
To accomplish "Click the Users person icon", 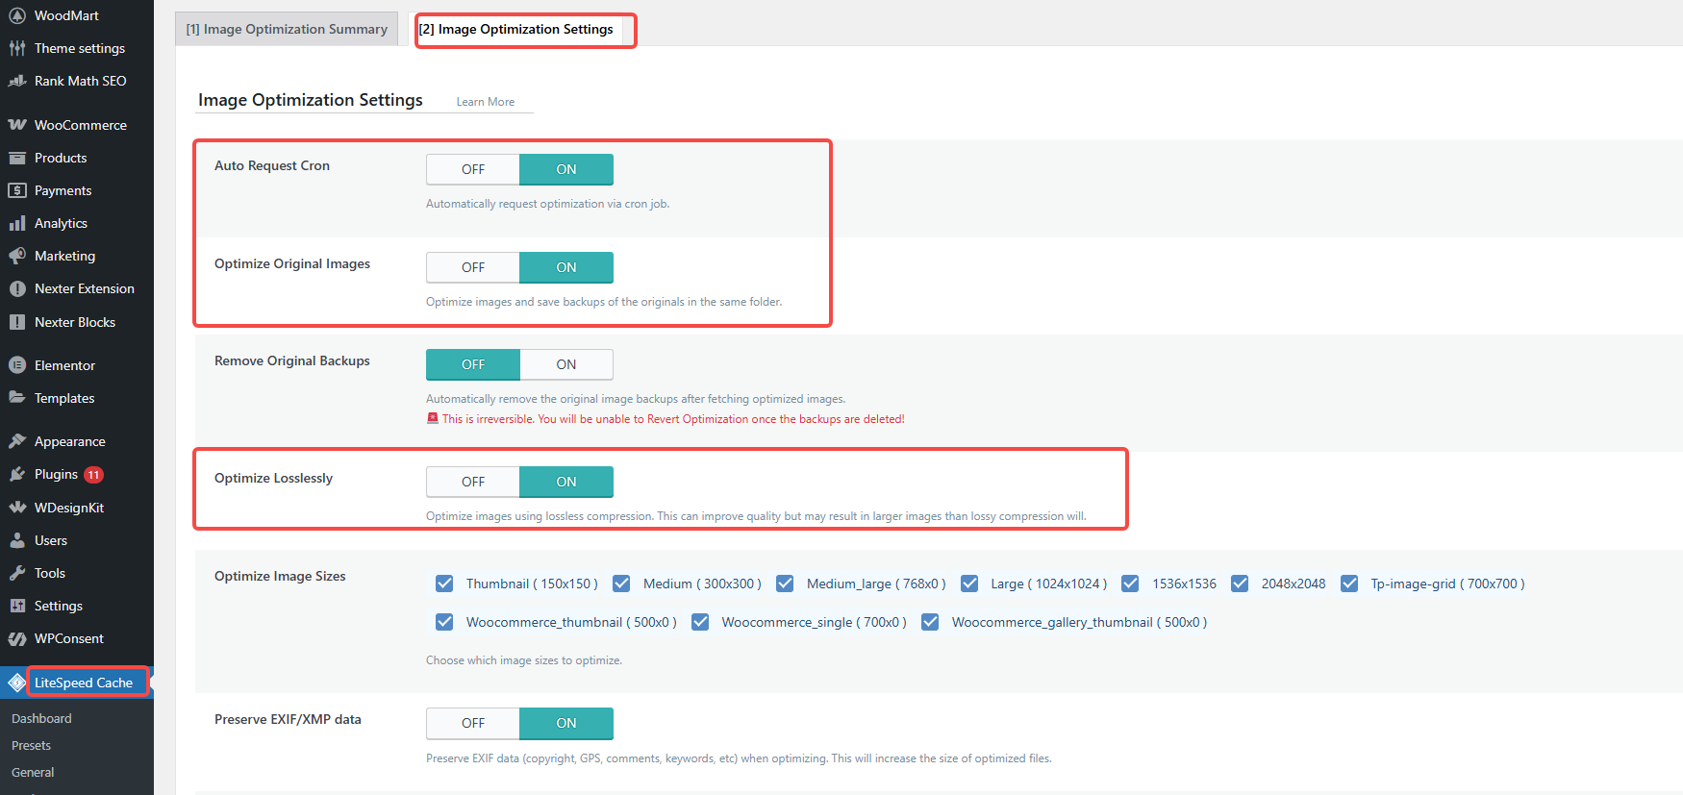I will click(17, 540).
